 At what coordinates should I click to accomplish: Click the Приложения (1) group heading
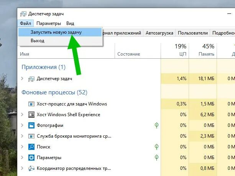pyautogui.click(x=44, y=67)
